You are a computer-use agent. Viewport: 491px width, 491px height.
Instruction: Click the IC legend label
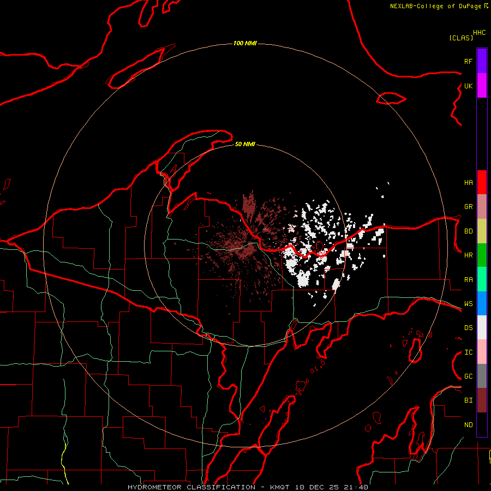[x=468, y=352]
